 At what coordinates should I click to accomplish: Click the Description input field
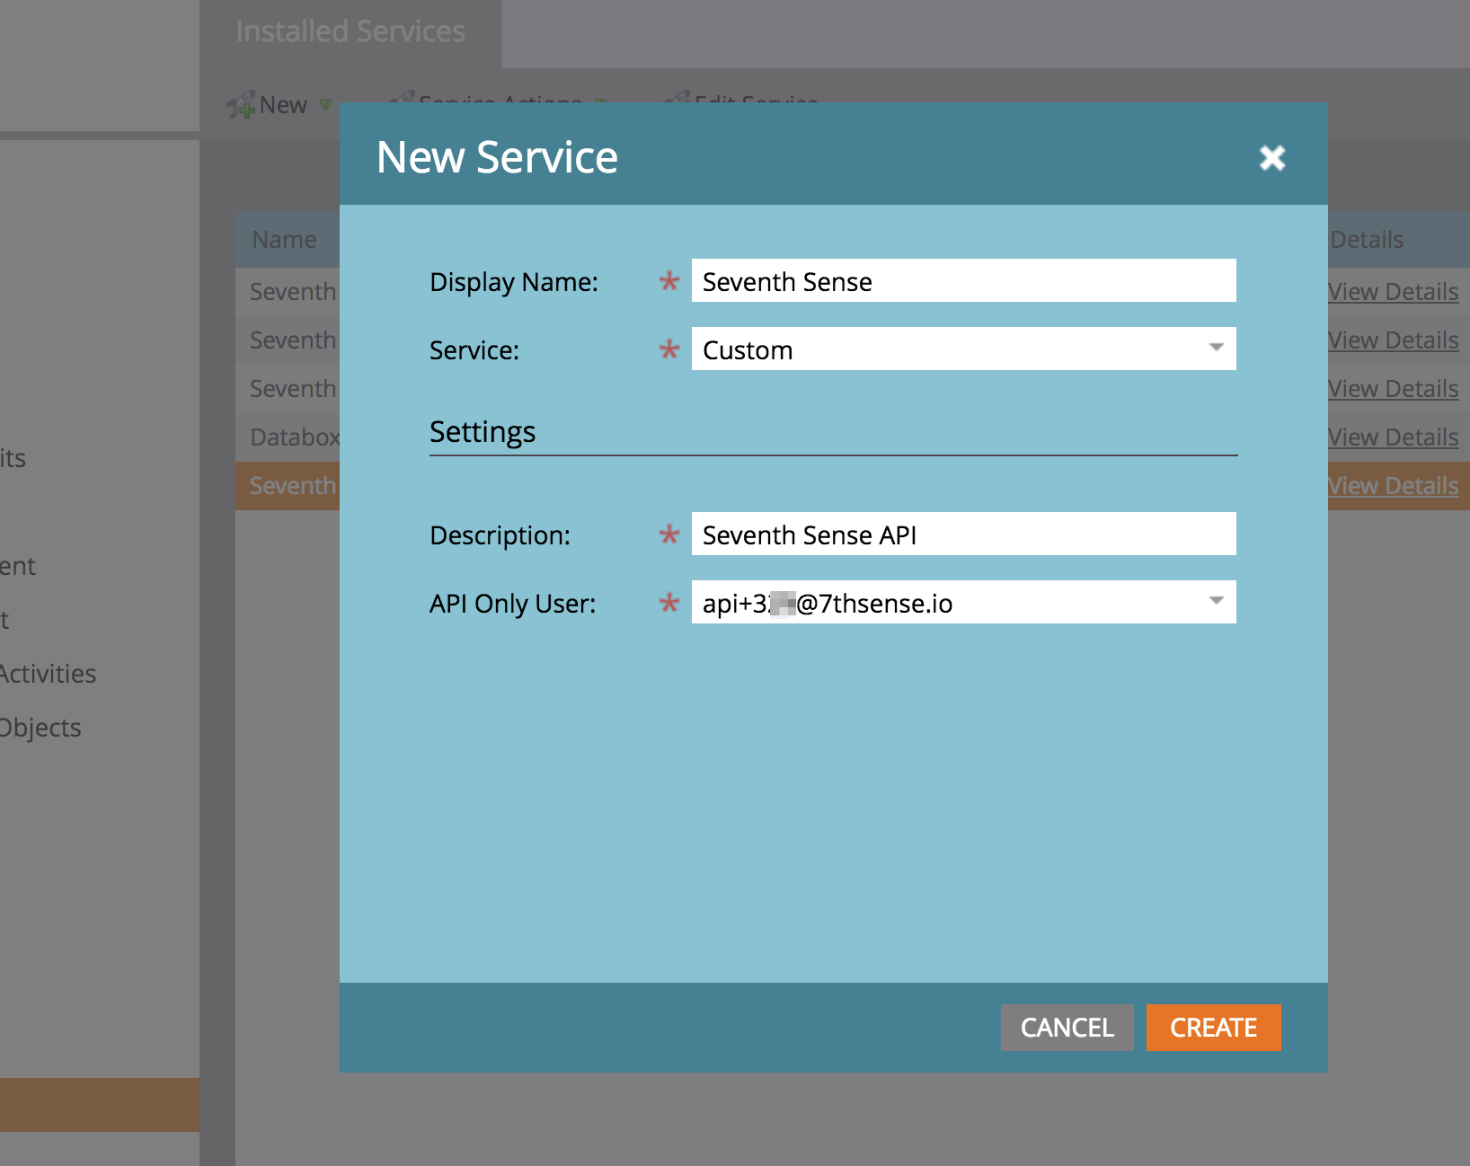pos(963,534)
